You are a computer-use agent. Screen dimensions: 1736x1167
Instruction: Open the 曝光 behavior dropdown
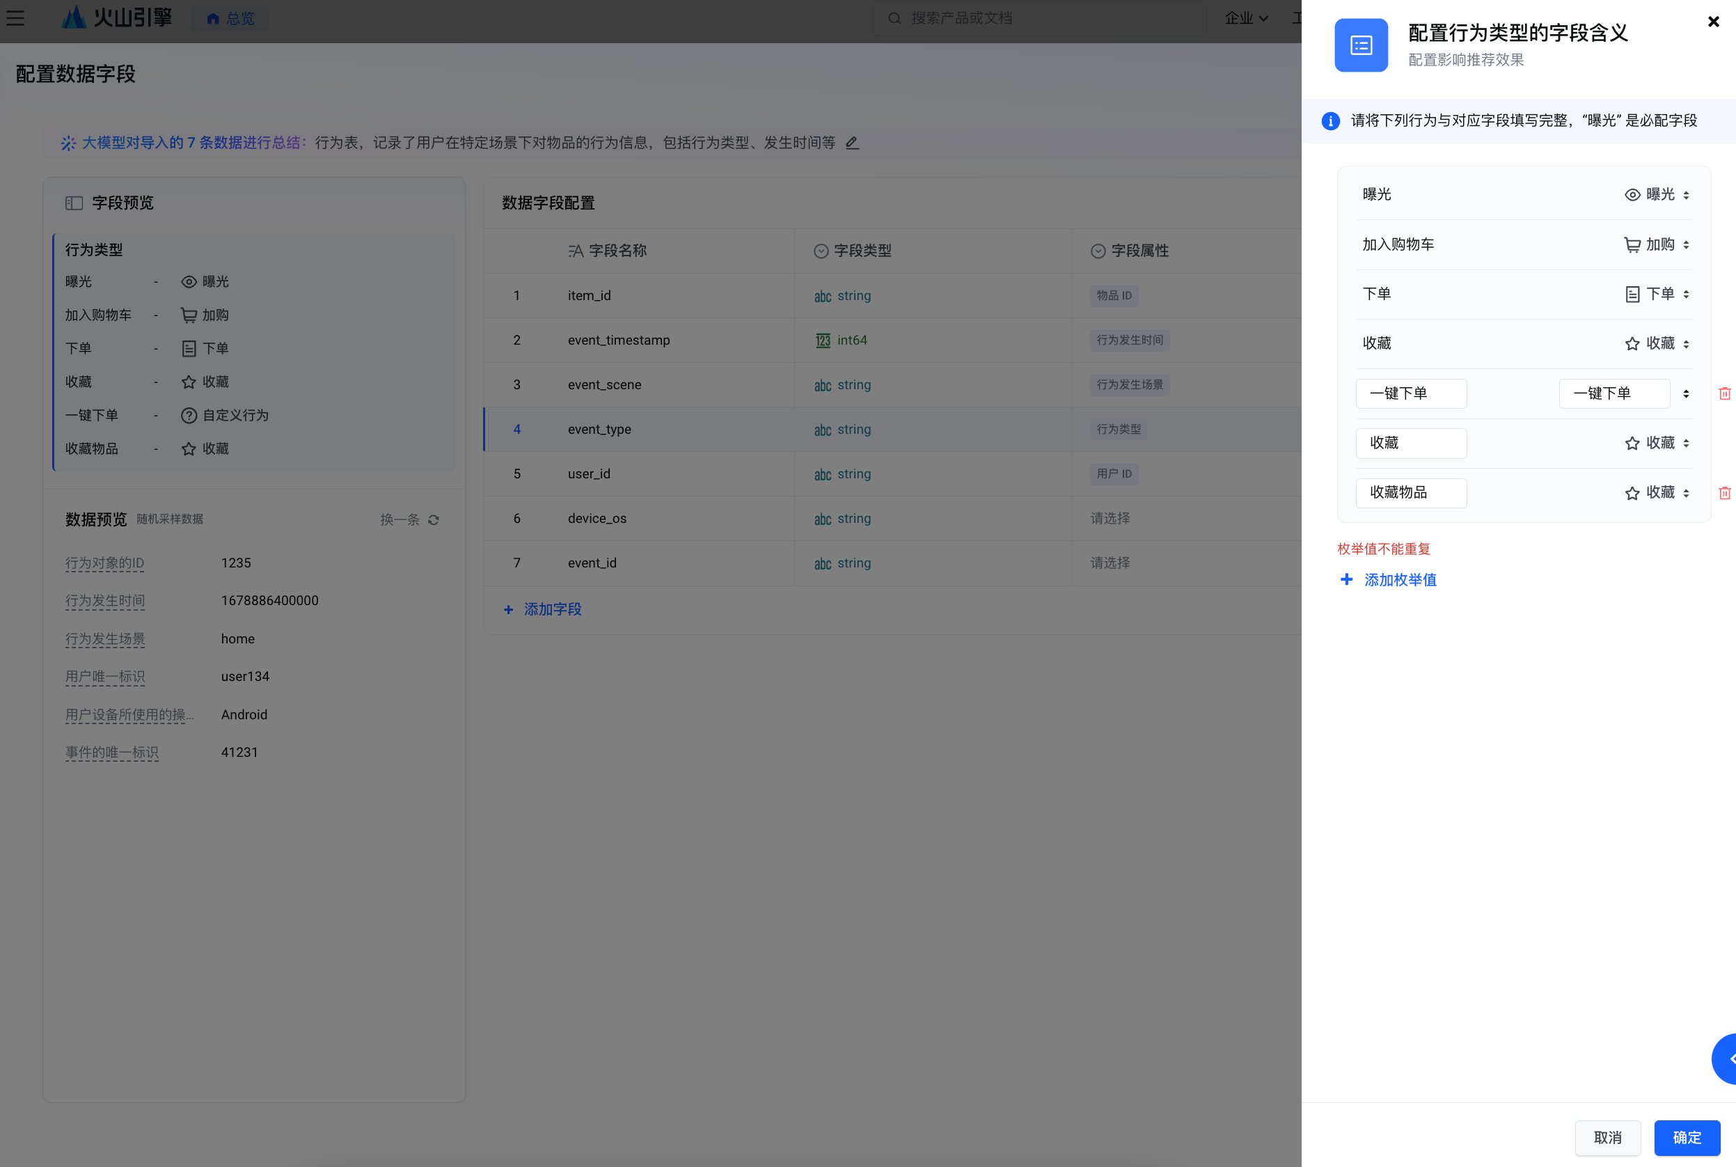[1657, 194]
